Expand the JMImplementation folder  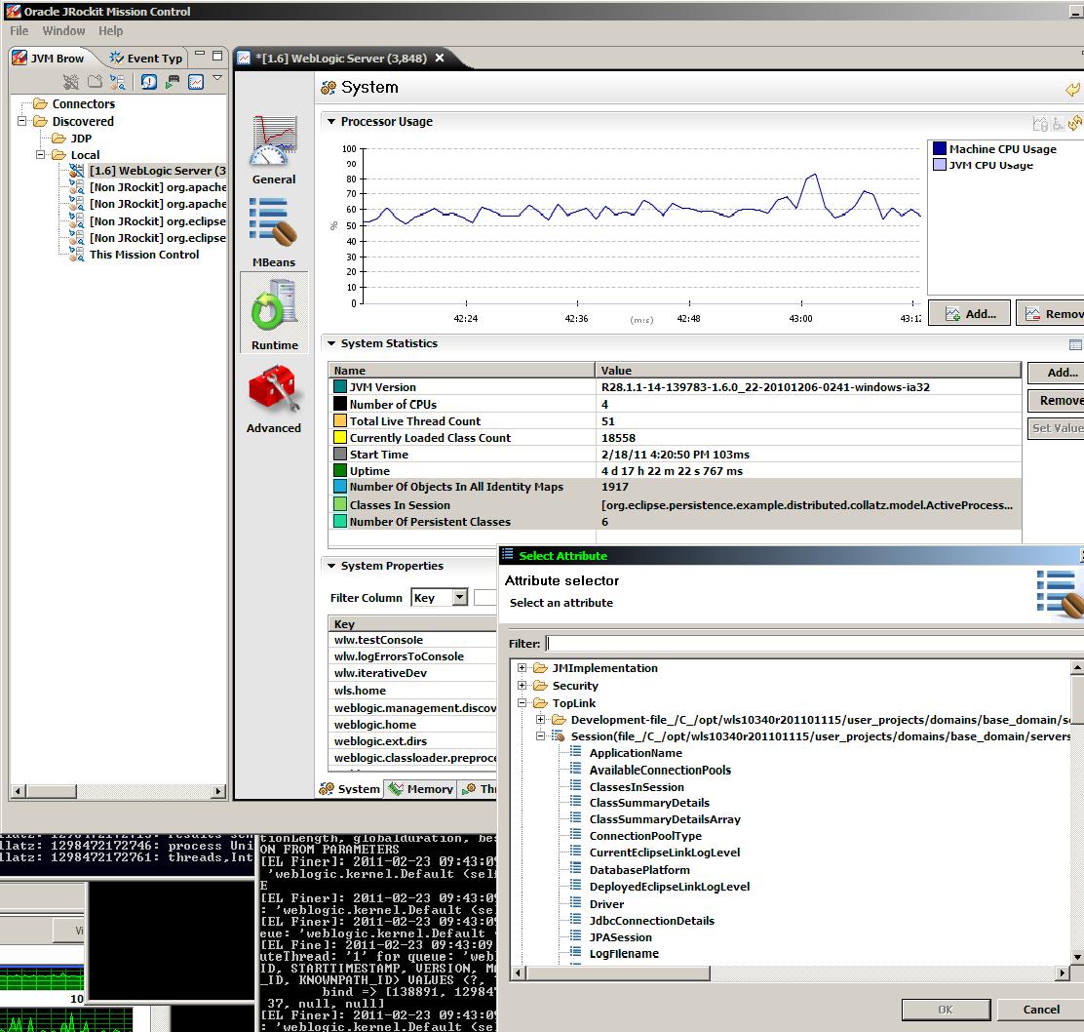[x=522, y=668]
